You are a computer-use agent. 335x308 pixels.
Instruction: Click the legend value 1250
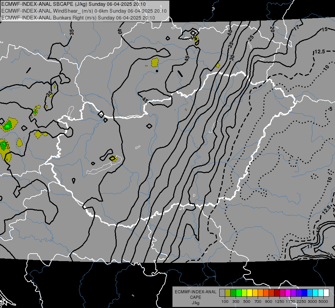280,301
